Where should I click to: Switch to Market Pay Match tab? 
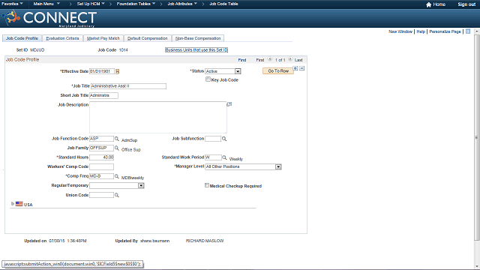pos(103,38)
